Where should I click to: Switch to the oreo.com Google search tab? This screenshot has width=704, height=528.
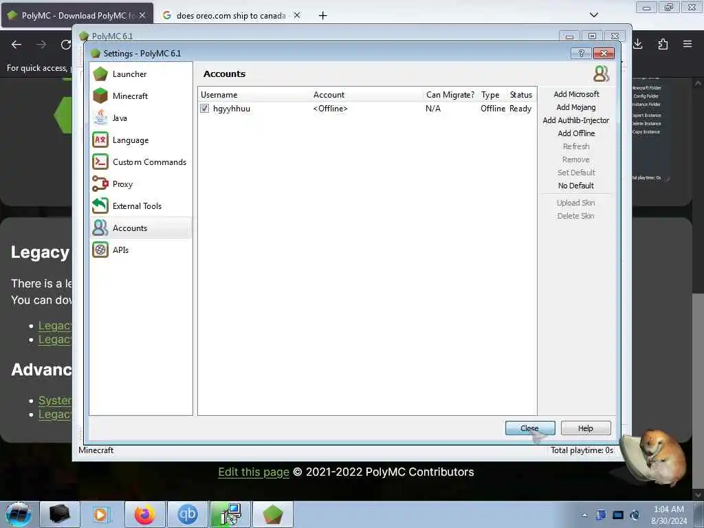tap(231, 15)
